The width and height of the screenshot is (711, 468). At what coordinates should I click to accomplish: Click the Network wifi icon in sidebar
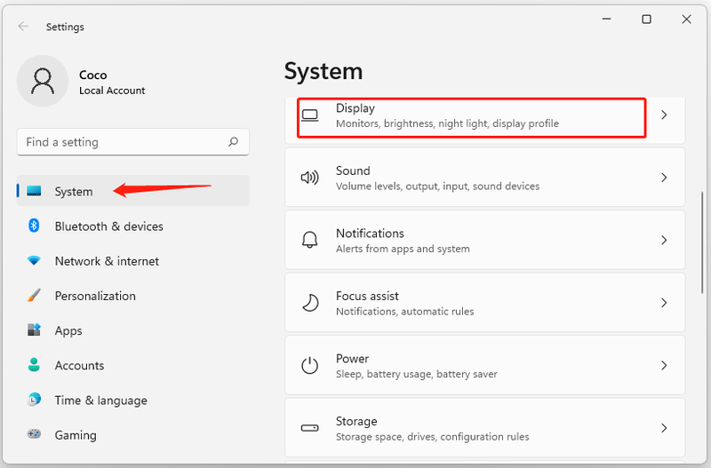pos(34,260)
